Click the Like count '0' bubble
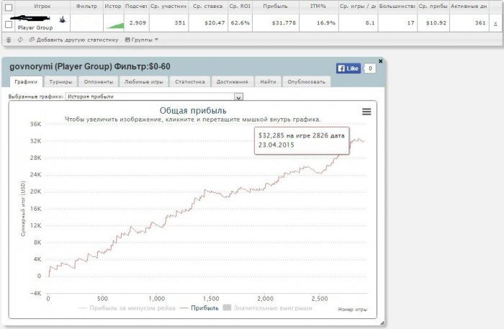 (370, 68)
